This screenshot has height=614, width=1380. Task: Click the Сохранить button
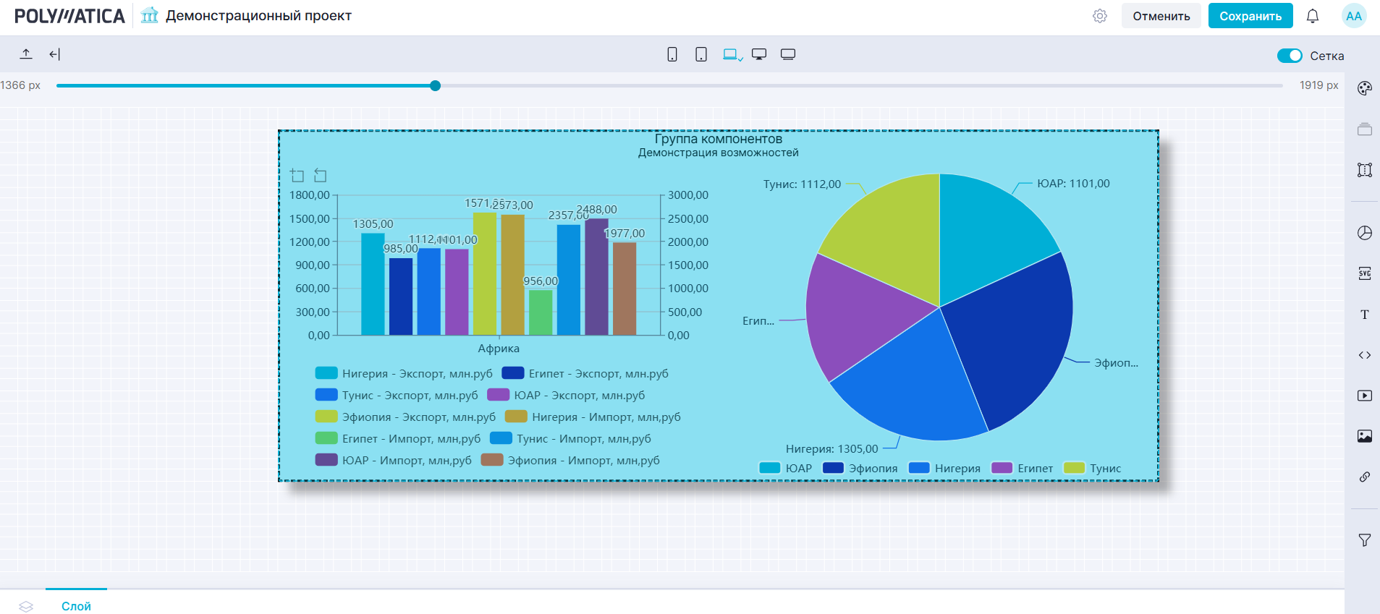click(x=1250, y=16)
